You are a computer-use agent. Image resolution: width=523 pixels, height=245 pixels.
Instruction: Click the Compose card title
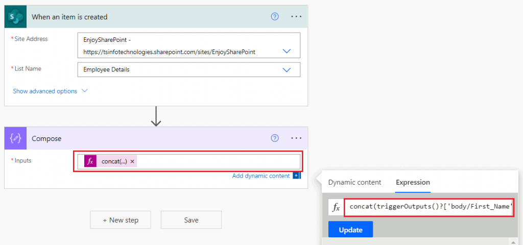click(46, 138)
